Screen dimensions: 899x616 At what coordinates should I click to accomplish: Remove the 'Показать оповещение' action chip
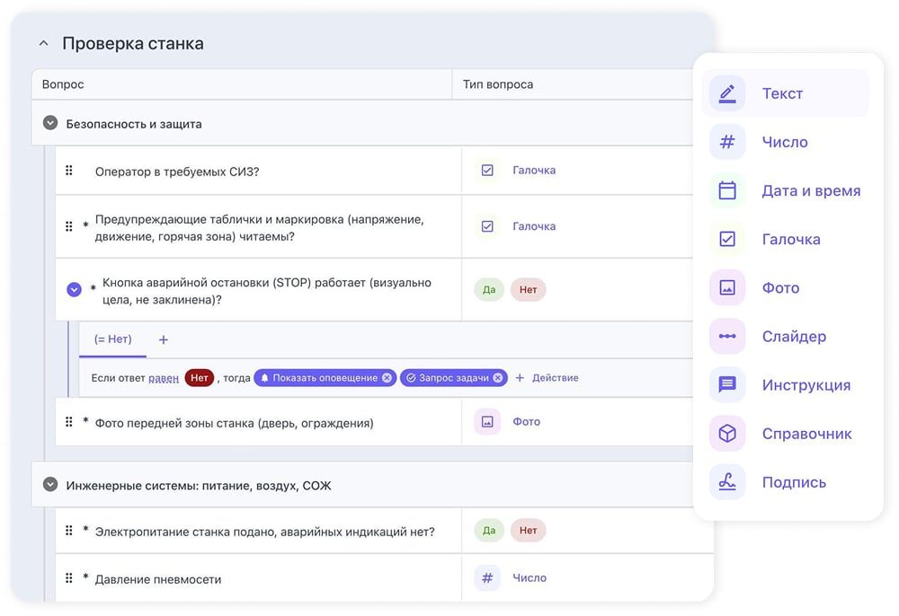(x=387, y=378)
